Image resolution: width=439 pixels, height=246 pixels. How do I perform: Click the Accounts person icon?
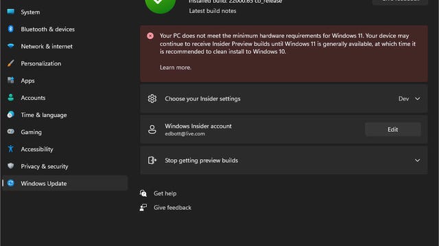coord(11,97)
